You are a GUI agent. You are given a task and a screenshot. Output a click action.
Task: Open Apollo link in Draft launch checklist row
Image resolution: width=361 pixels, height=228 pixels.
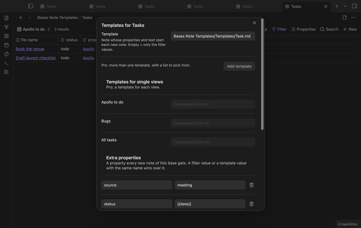click(x=88, y=58)
